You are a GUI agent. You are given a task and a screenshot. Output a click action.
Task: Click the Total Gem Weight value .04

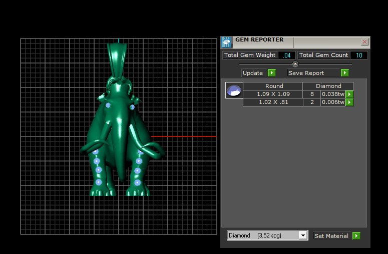coord(286,55)
